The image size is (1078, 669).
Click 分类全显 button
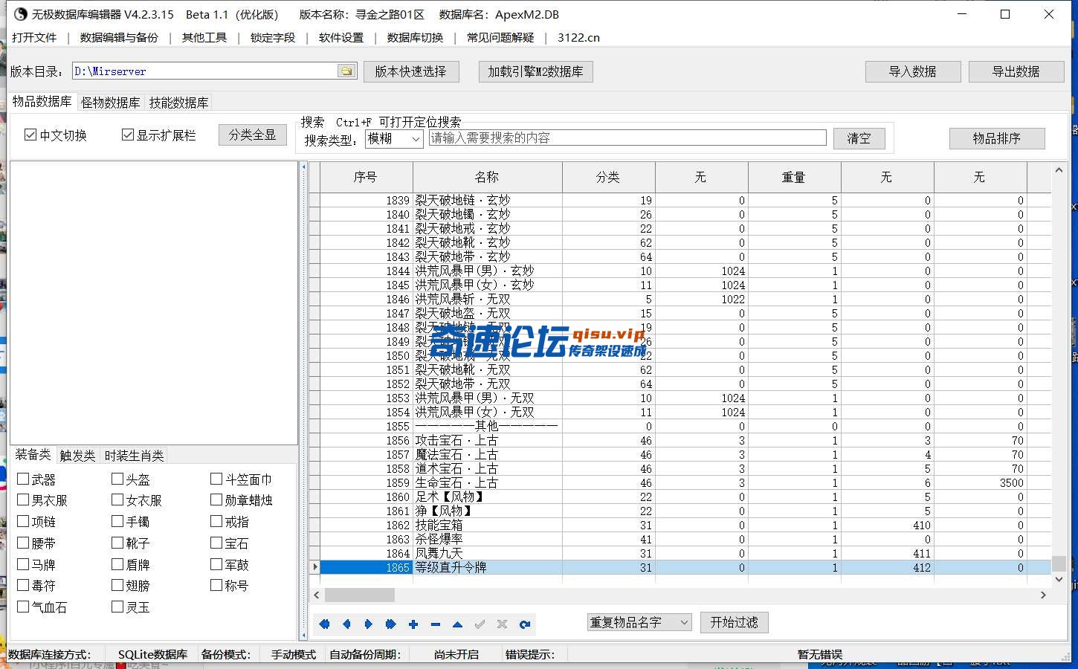[253, 135]
